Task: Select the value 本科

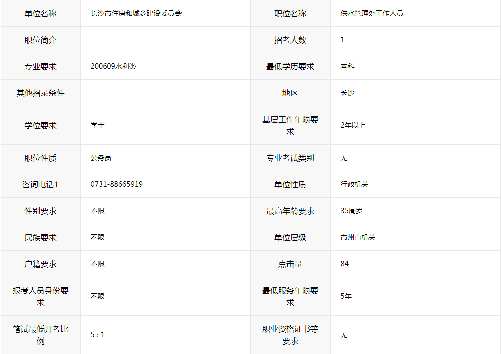Action: pos(347,66)
